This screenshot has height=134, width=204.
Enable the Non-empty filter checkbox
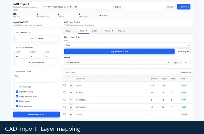coord(179,72)
